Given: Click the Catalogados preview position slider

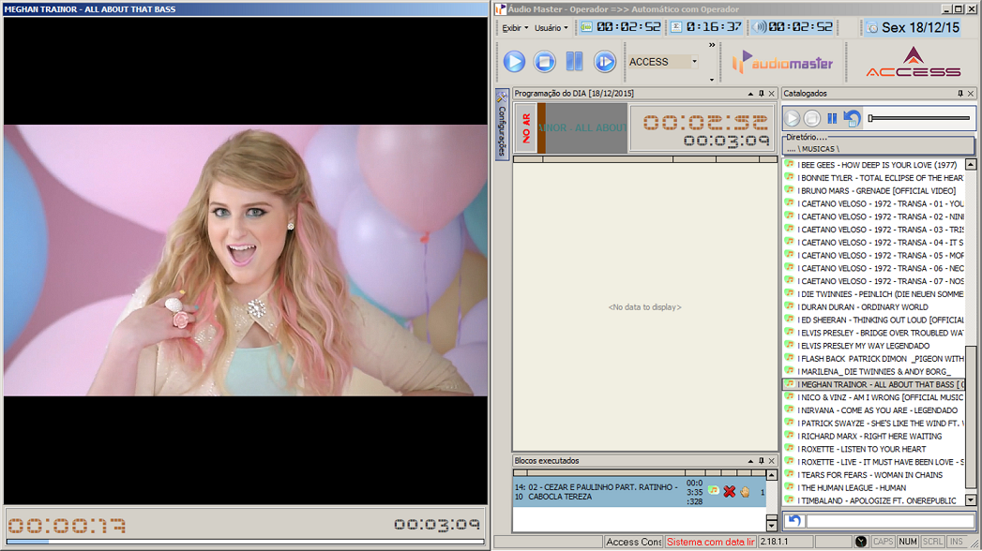Looking at the screenshot, I should point(919,118).
